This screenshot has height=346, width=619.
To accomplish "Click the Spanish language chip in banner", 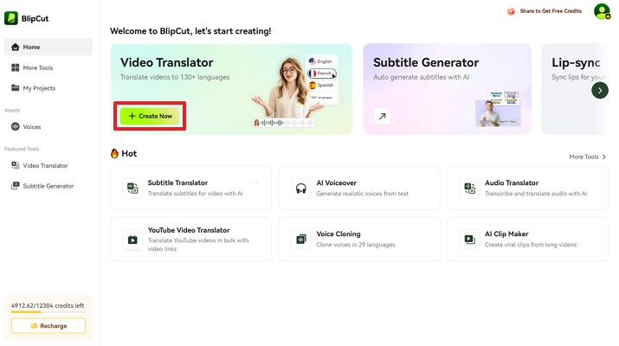I will [321, 86].
